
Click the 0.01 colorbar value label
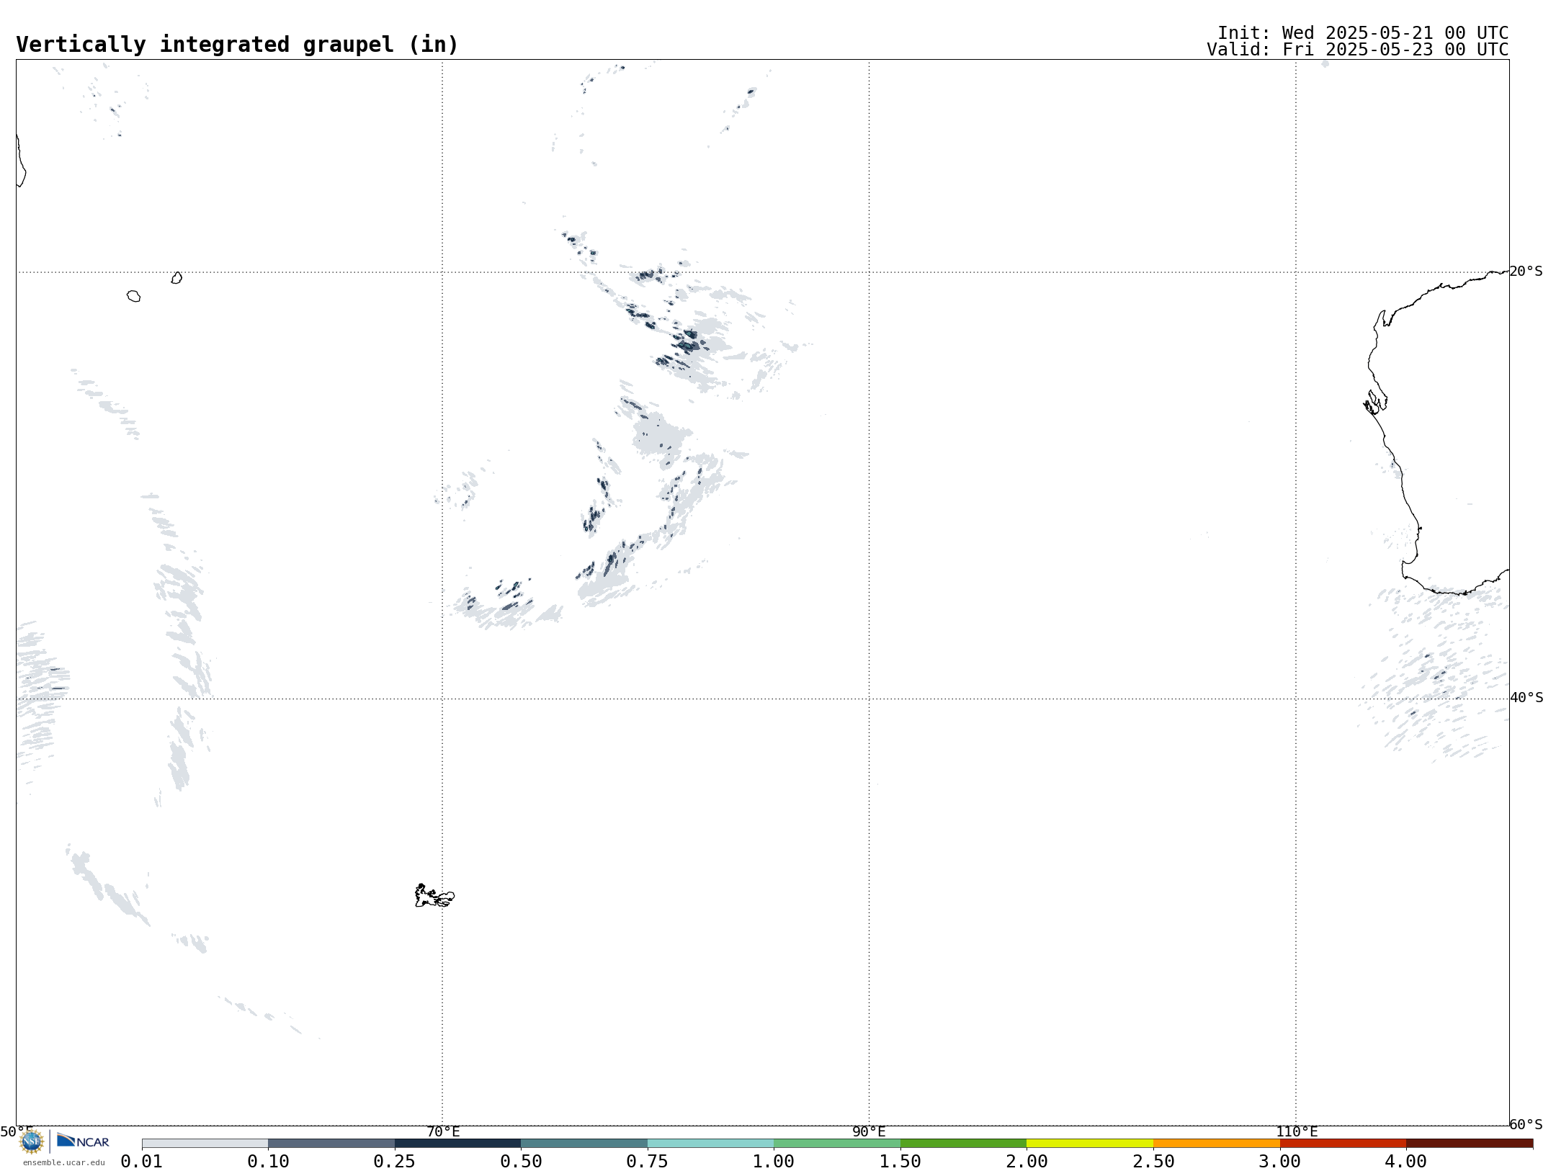(142, 1162)
